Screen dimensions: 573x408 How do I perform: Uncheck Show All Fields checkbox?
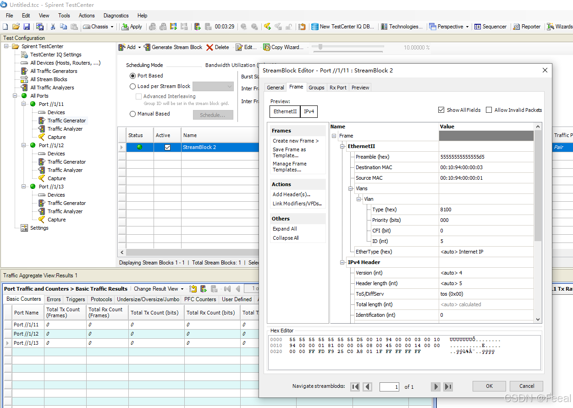(x=441, y=110)
